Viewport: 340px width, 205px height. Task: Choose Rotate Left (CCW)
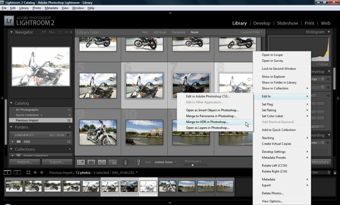point(282,166)
